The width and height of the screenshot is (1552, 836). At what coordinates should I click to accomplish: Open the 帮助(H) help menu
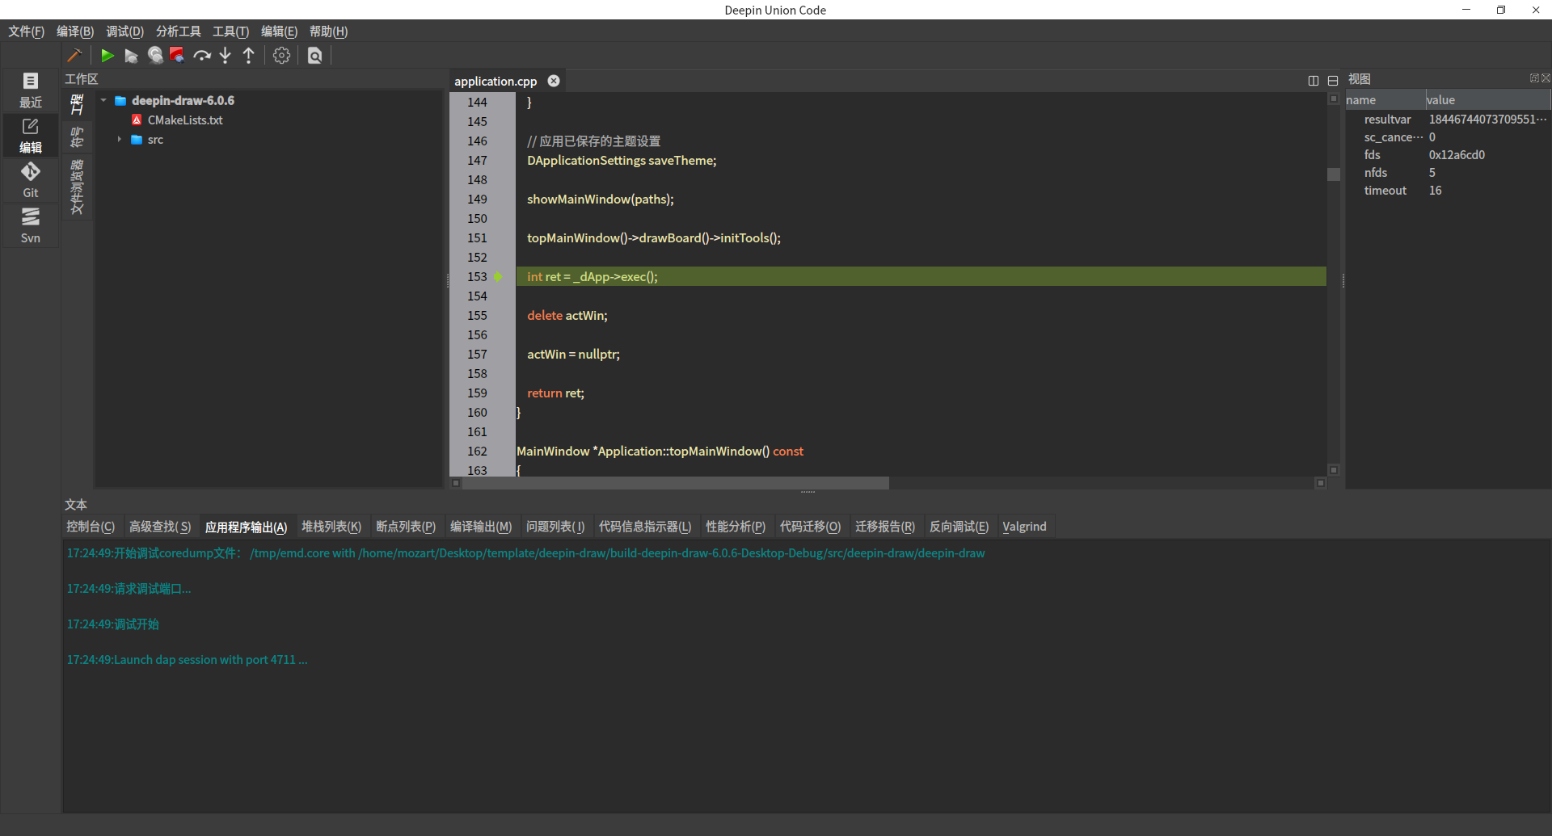click(x=328, y=32)
